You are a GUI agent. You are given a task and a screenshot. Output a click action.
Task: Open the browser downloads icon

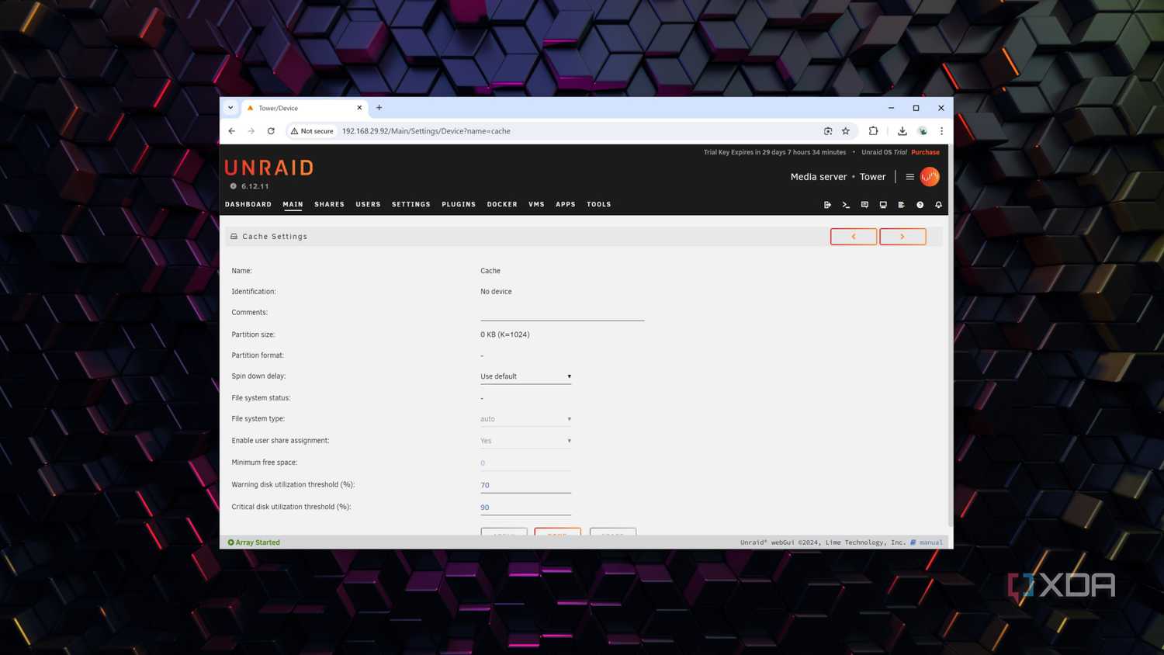902,131
